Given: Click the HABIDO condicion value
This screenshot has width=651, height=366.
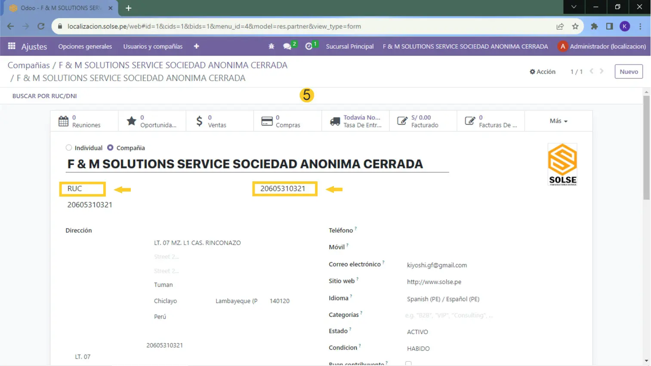Looking at the screenshot, I should pyautogui.click(x=418, y=348).
